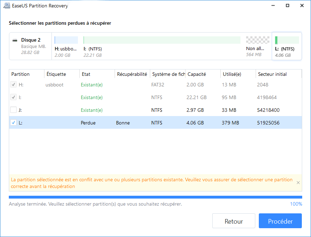Select H: usbboot block in disk map
311x237 pixels.
(66, 47)
